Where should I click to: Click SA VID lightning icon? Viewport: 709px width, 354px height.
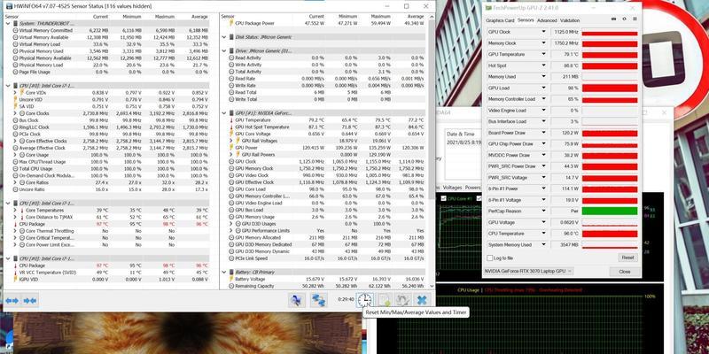click(15, 106)
